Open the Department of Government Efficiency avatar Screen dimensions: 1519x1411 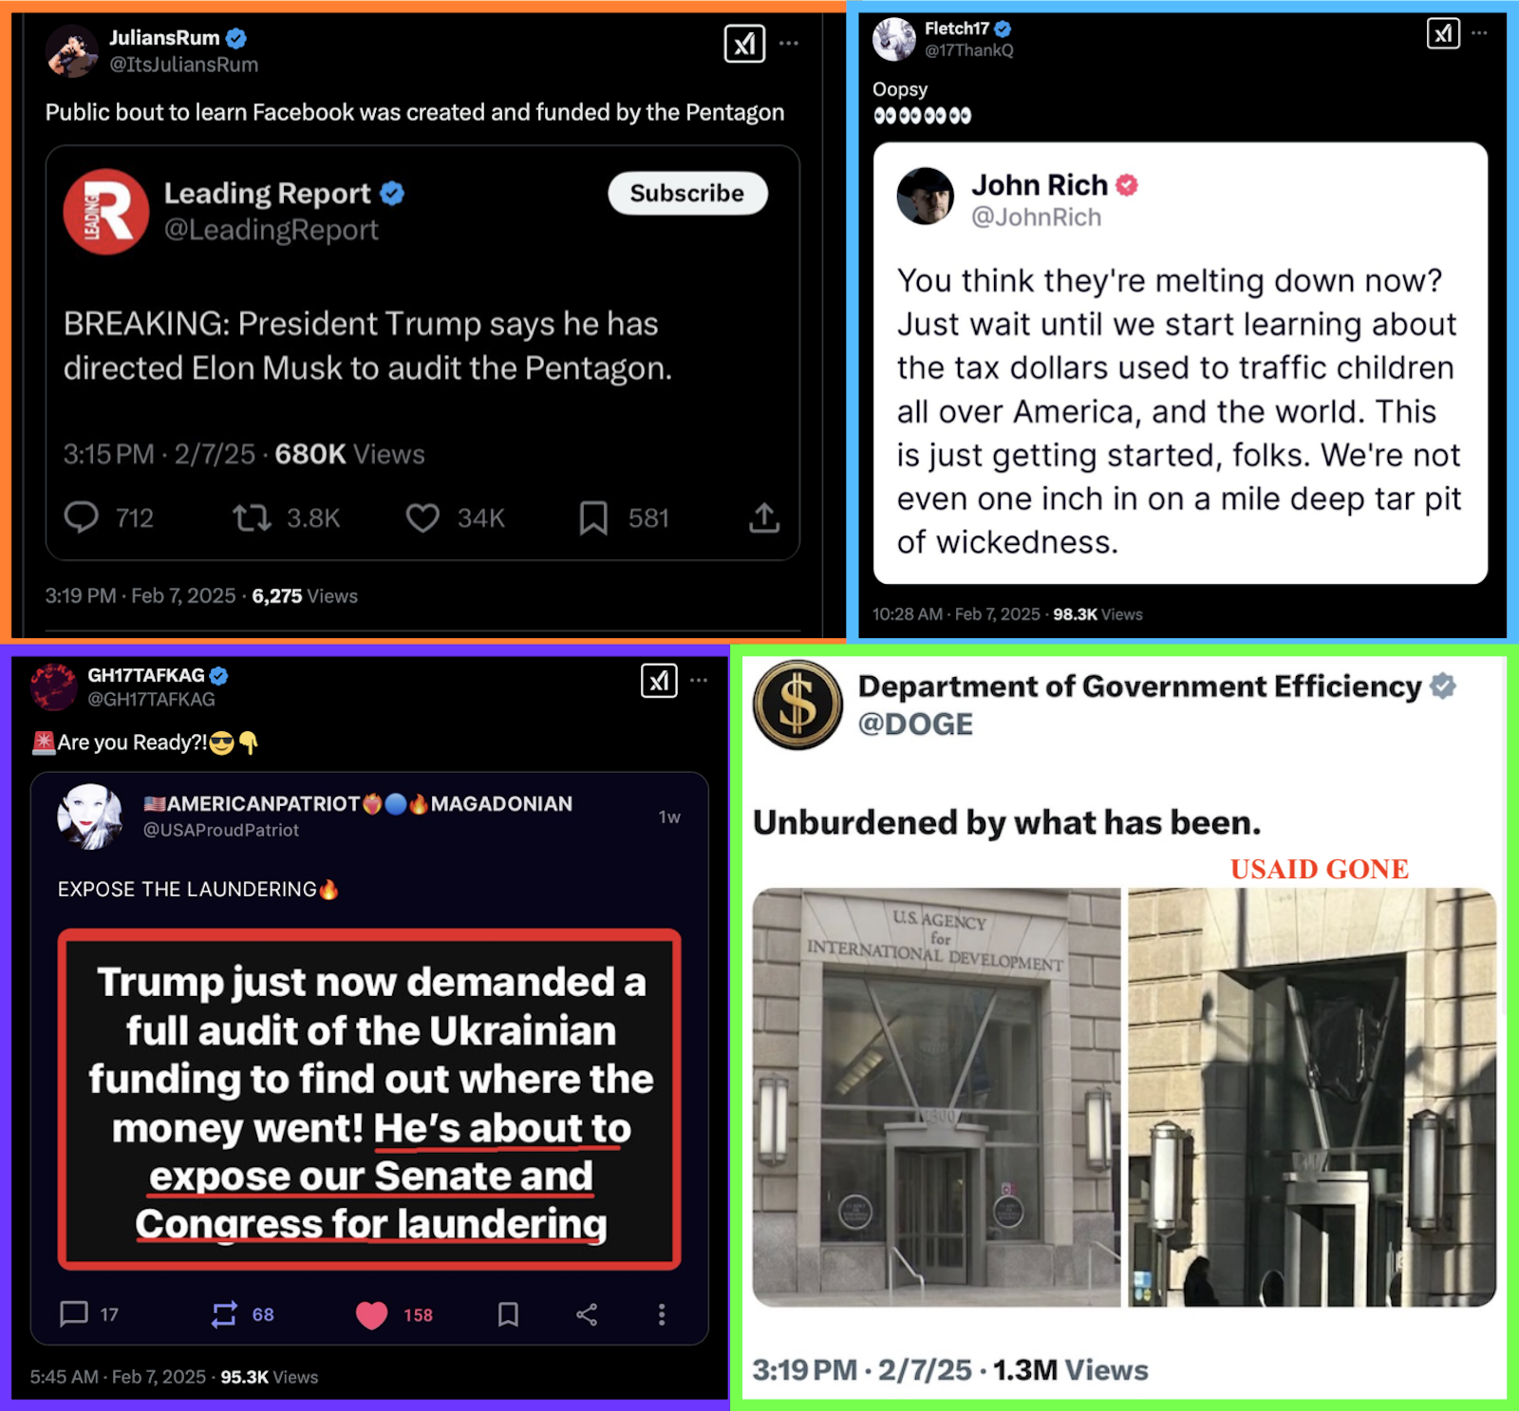pyautogui.click(x=797, y=705)
